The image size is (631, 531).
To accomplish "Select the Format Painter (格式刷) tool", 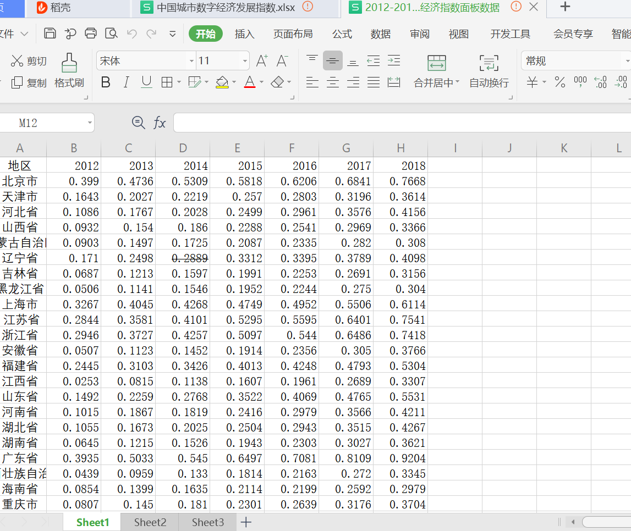I will click(69, 70).
